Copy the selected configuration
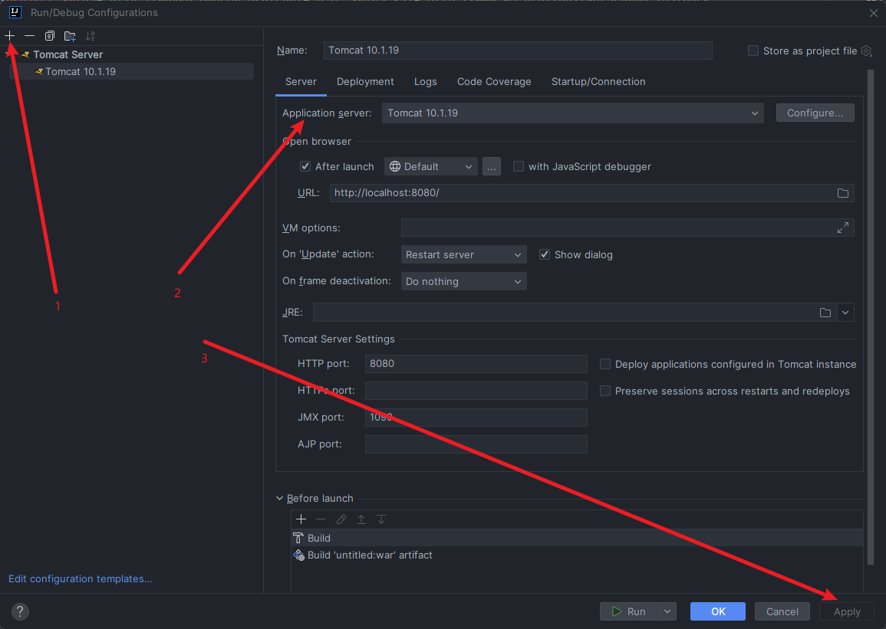The height and width of the screenshot is (629, 886). (x=50, y=35)
